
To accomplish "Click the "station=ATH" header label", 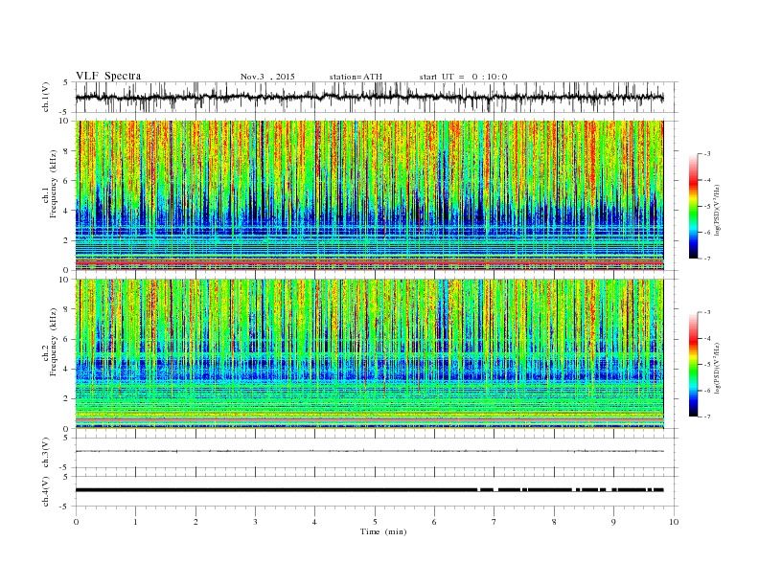I will point(356,77).
